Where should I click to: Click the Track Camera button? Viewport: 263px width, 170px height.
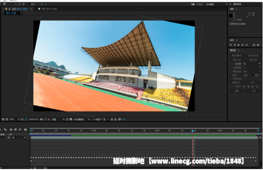tap(237, 56)
